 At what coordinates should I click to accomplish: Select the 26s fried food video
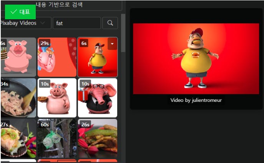coord(98,138)
